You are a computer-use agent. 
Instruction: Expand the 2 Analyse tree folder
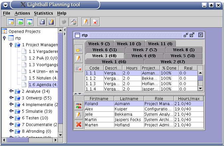pyautogui.click(x=11, y=91)
